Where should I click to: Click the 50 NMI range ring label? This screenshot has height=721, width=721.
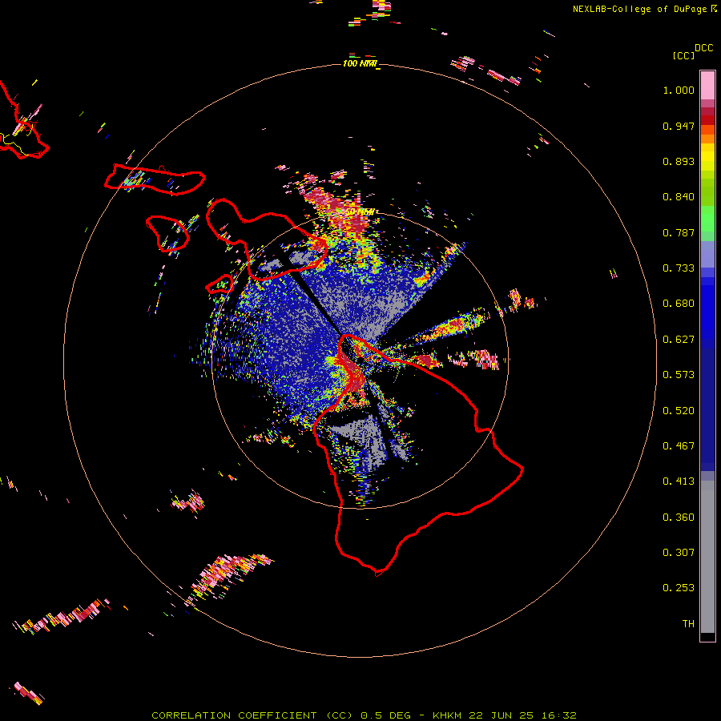pyautogui.click(x=360, y=212)
